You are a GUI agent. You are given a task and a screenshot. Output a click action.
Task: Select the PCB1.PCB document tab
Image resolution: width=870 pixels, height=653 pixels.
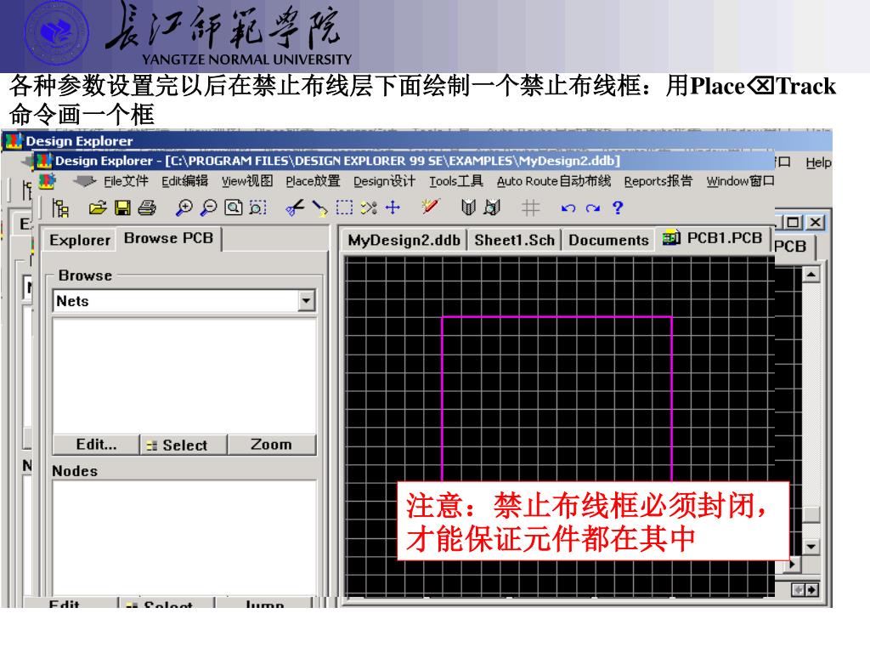click(713, 238)
